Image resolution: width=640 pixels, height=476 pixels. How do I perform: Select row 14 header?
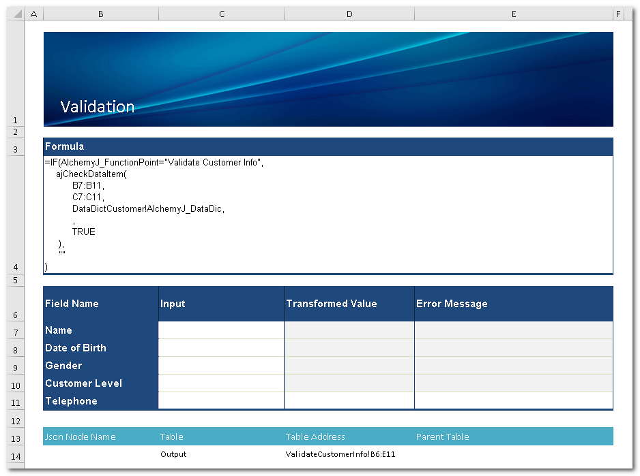point(16,455)
